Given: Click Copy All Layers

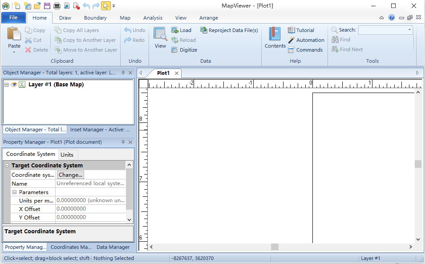Looking at the screenshot, I should click(77, 30).
